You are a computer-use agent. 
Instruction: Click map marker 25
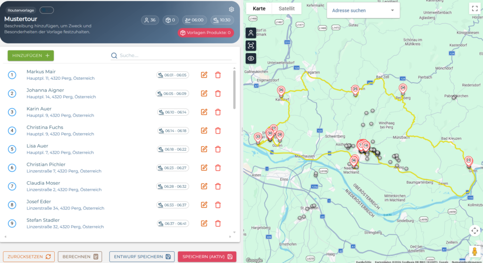(x=355, y=90)
